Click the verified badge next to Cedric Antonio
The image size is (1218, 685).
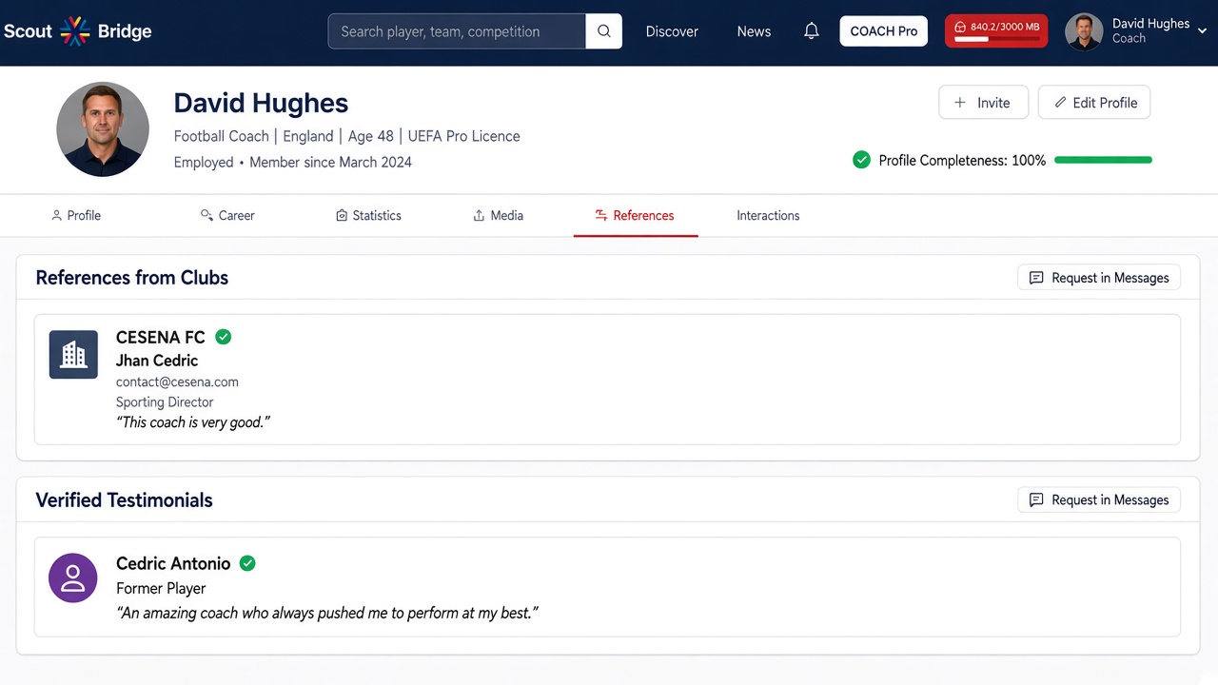point(247,563)
